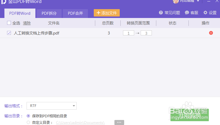This screenshot has width=220, height=125.
Task: Open the PDF拆分 tab
Action: [x=49, y=14]
